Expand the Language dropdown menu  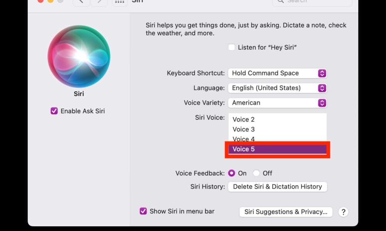pos(278,88)
